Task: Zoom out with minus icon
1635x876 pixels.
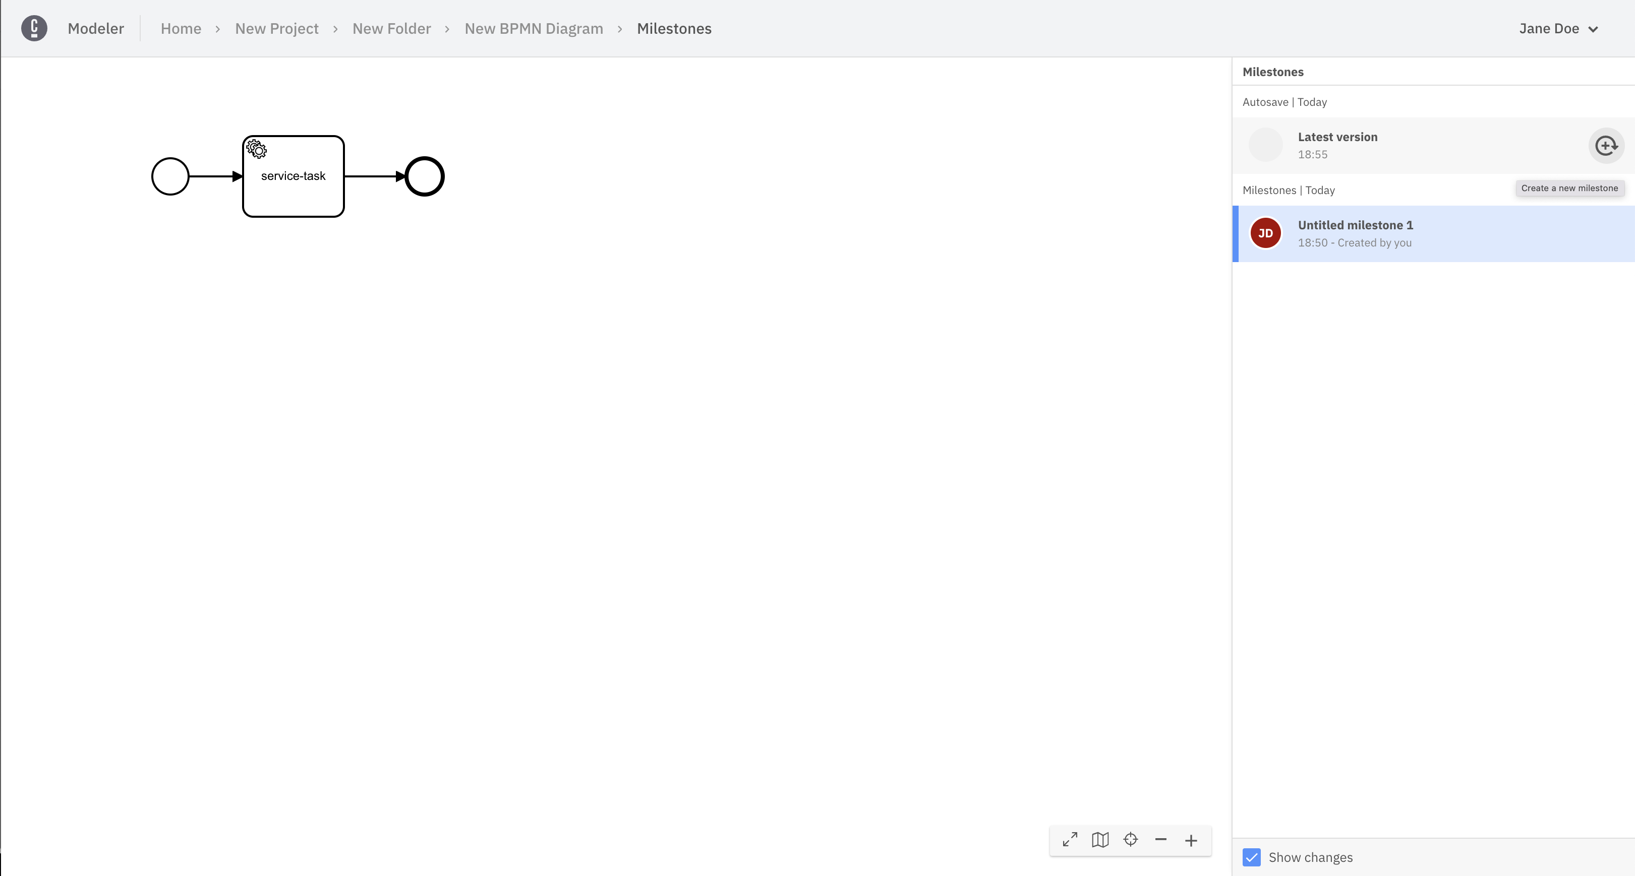Action: click(x=1161, y=840)
